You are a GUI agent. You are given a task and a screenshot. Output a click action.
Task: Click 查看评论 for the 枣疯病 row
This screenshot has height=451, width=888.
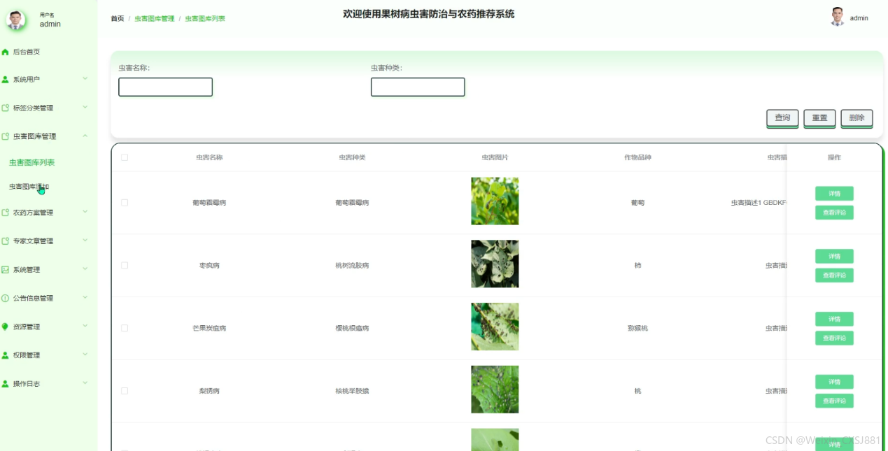coord(834,275)
